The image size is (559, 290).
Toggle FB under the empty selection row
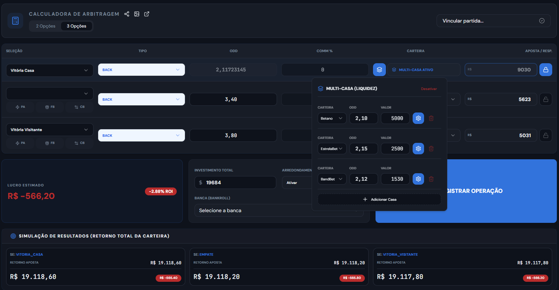tap(50, 107)
